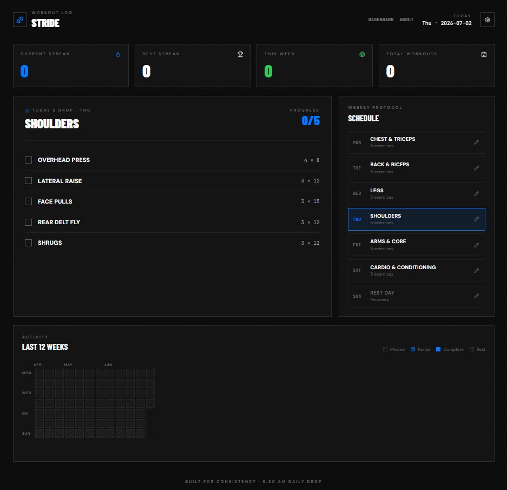Click the SHOULDERS workout heading
Viewport: 507px width, 490px height.
pyautogui.click(x=52, y=124)
